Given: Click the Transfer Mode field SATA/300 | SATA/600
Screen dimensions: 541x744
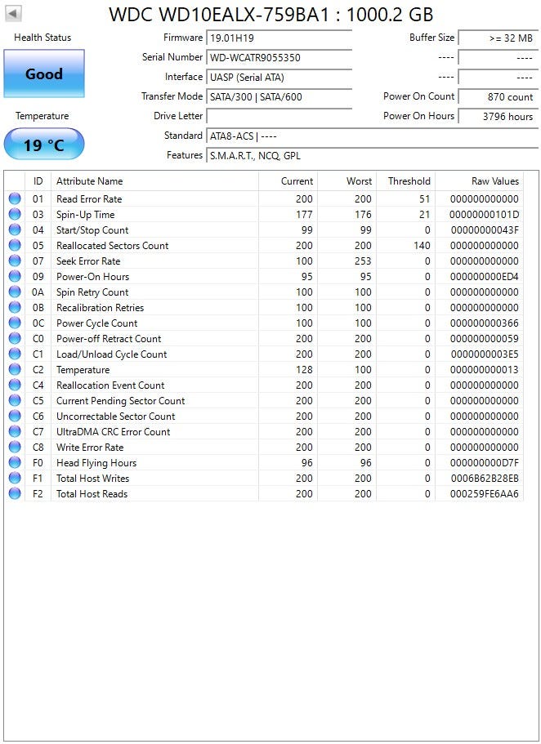Looking at the screenshot, I should point(279,97).
